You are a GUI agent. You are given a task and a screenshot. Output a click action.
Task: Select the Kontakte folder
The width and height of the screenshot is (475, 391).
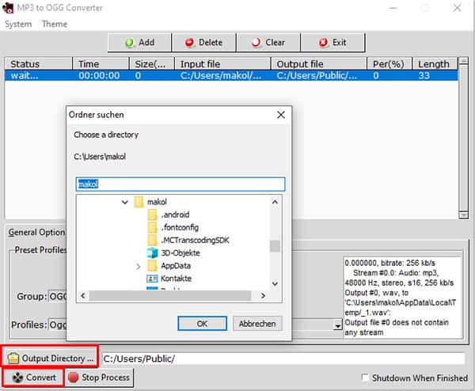176,279
